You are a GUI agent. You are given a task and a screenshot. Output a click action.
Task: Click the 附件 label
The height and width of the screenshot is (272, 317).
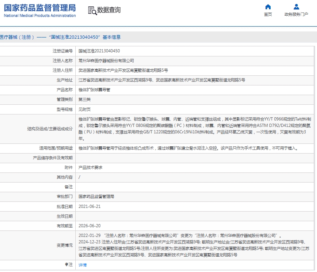coord(69,168)
